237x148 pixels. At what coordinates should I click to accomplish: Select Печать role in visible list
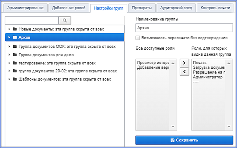(200, 63)
